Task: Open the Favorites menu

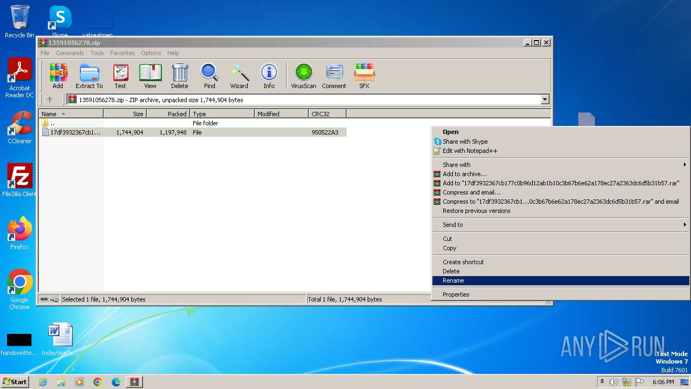Action: tap(123, 53)
